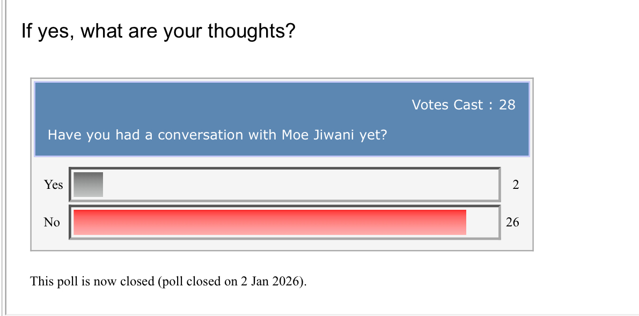Click the No vote count of 26

click(512, 222)
